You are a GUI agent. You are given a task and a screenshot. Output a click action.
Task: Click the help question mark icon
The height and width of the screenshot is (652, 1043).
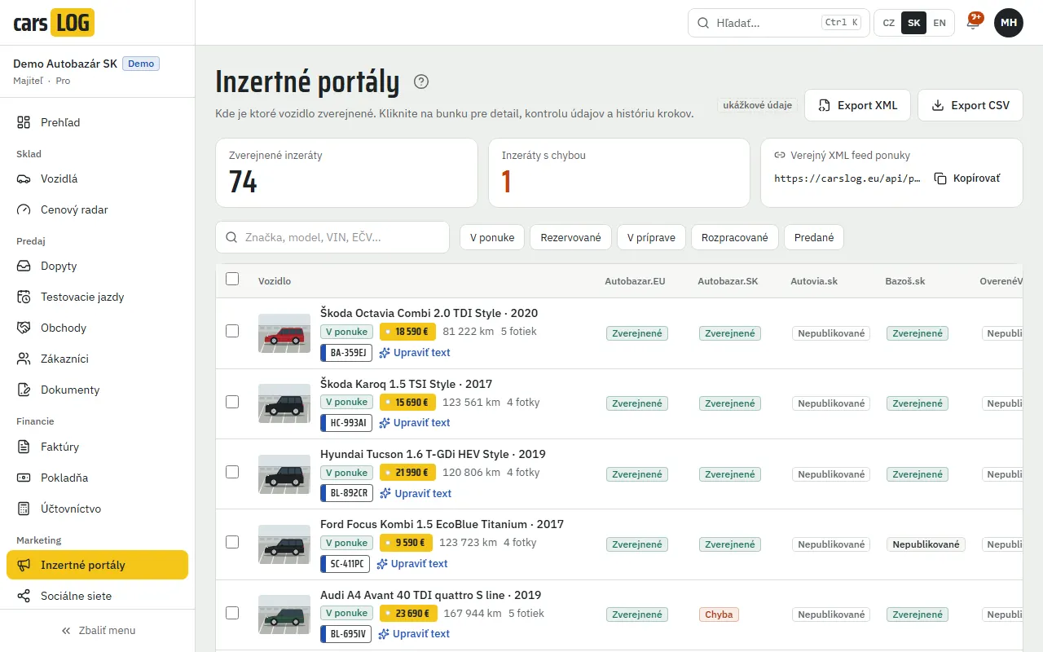421,81
